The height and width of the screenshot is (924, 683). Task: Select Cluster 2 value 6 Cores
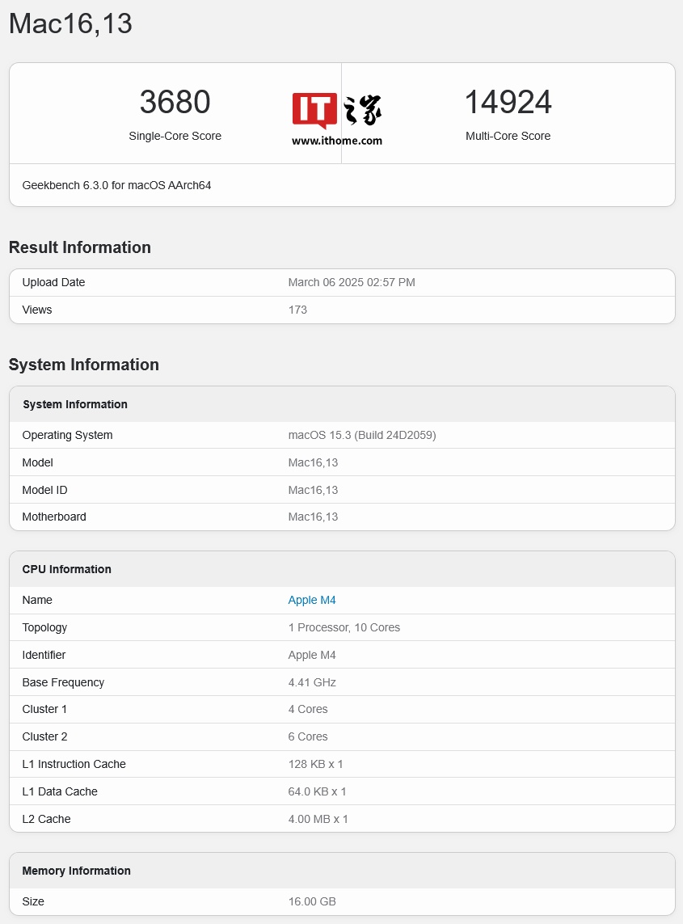click(x=308, y=736)
